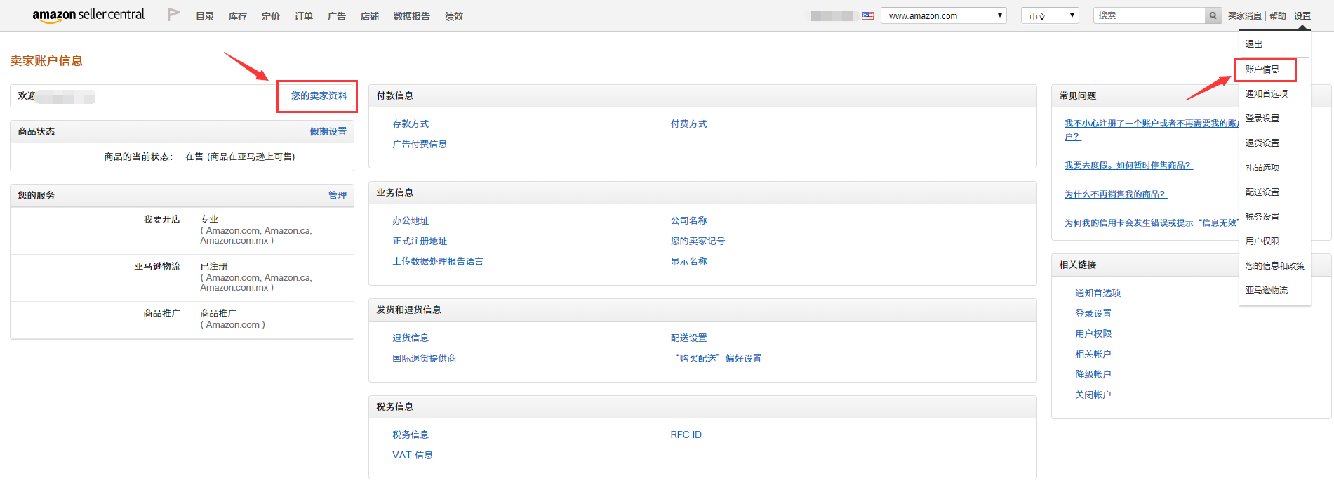Open 用户权限 under 相关链接

1093,333
